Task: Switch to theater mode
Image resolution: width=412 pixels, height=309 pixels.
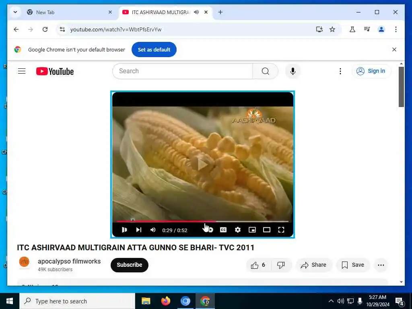Action: pyautogui.click(x=267, y=230)
